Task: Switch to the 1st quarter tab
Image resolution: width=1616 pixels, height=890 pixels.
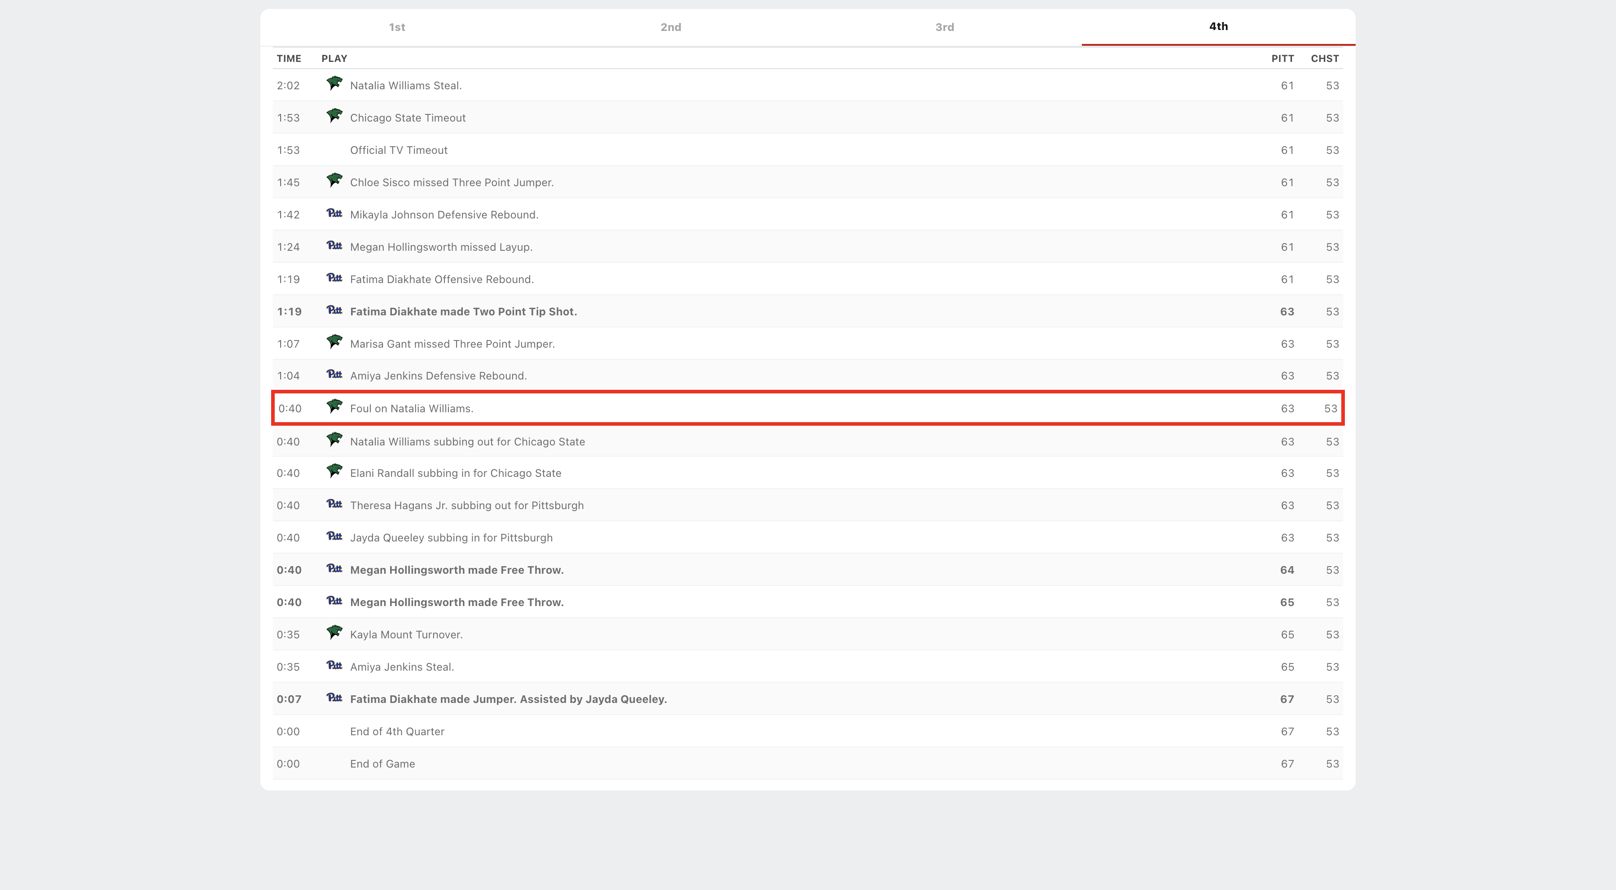Action: point(396,27)
